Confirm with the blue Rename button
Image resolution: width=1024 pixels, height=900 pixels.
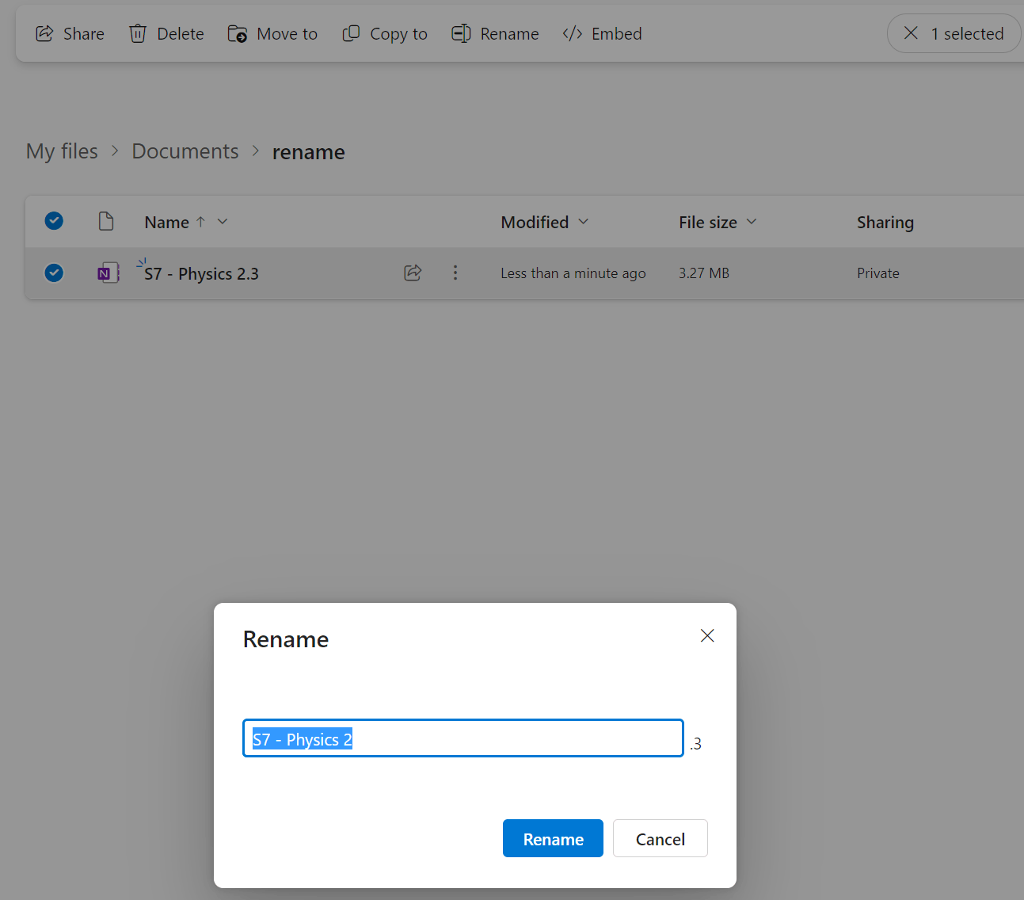553,838
